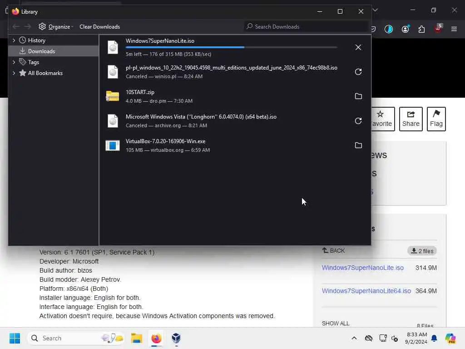Open File Explorer from the taskbar
This screenshot has height=349, width=465.
(x=136, y=338)
